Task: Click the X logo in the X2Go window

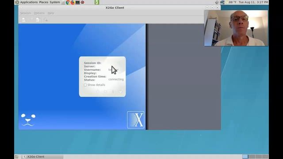Action: tap(136, 120)
